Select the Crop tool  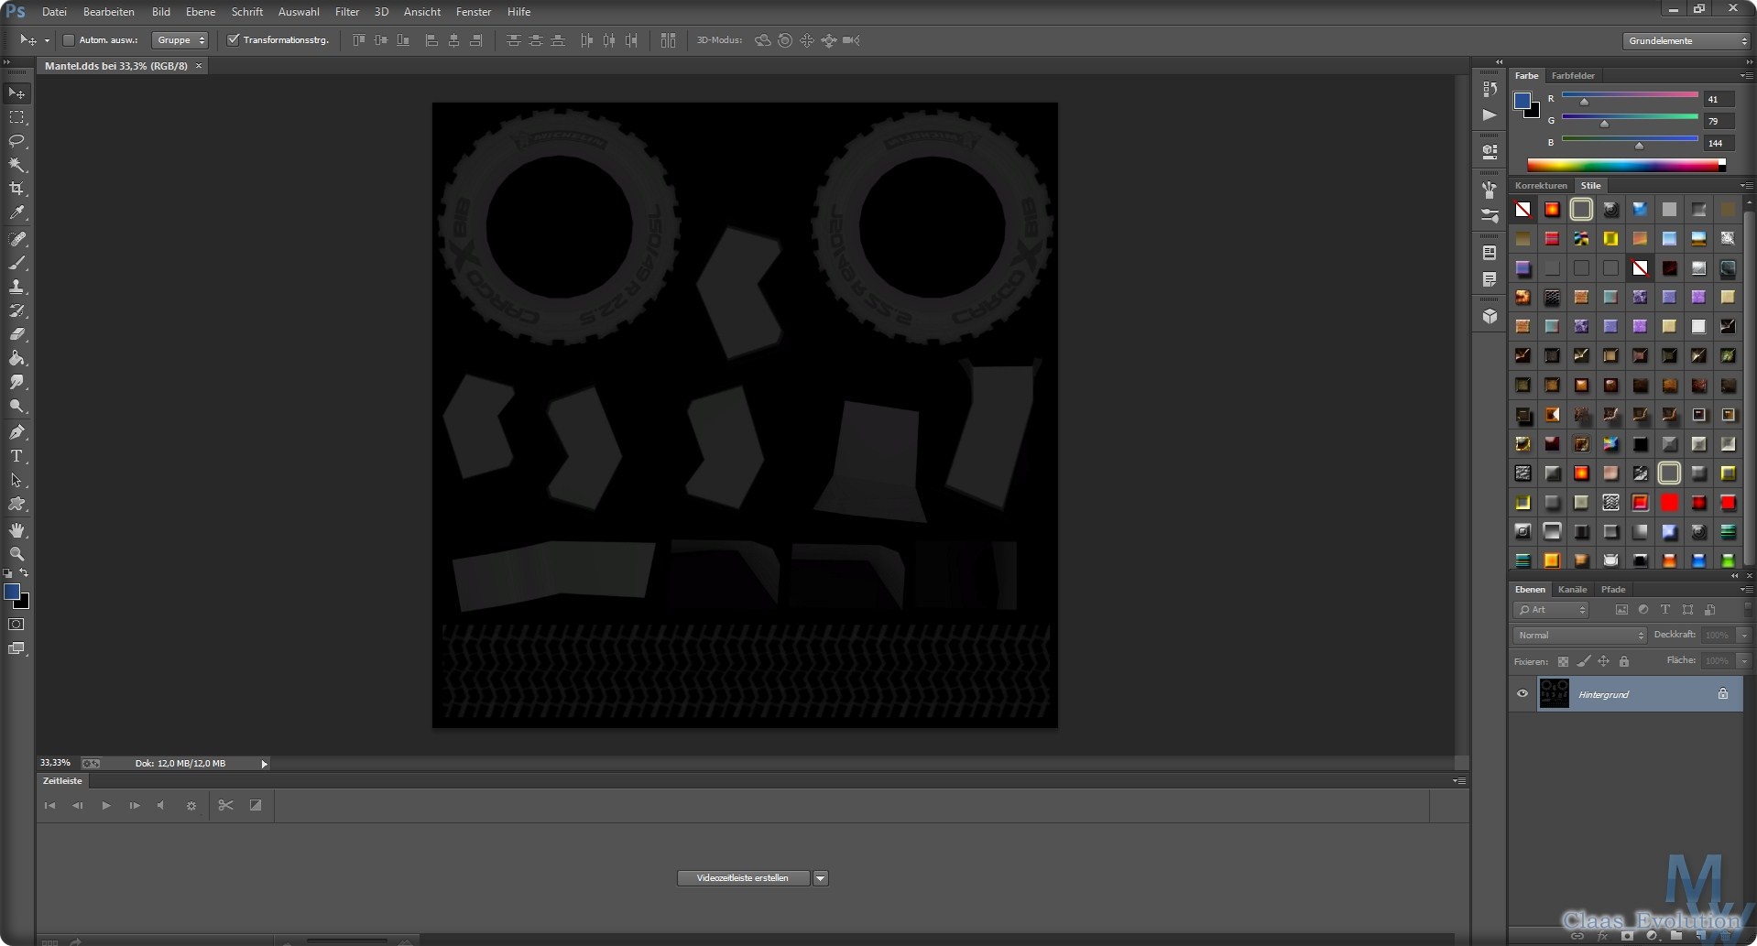pyautogui.click(x=16, y=189)
